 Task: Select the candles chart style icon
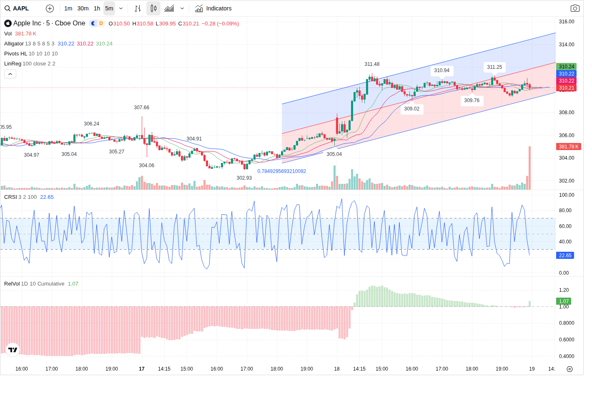(x=153, y=8)
